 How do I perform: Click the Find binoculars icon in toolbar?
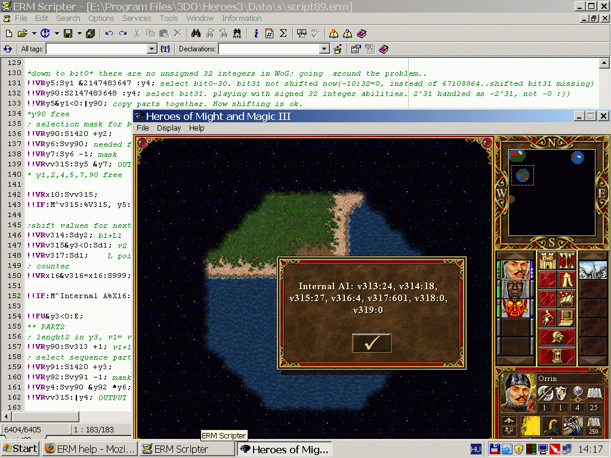[x=195, y=33]
